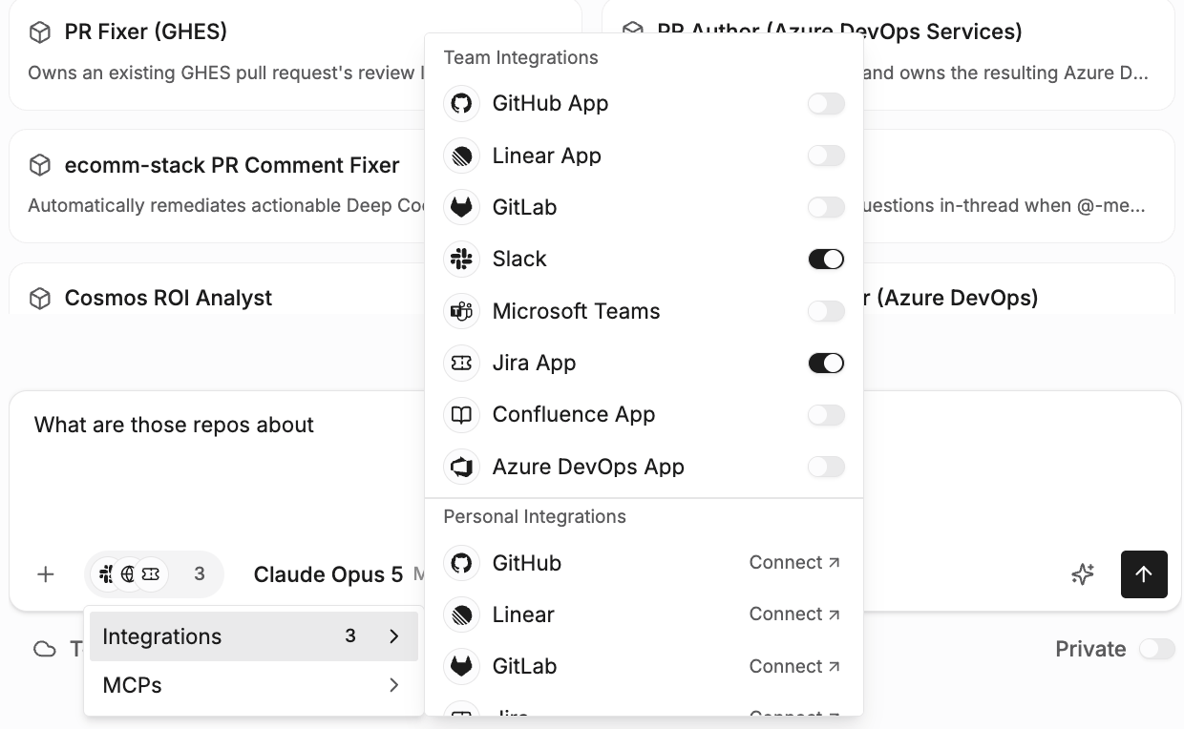Click Connect link for personal Linear
The image size is (1184, 729).
[x=794, y=614]
